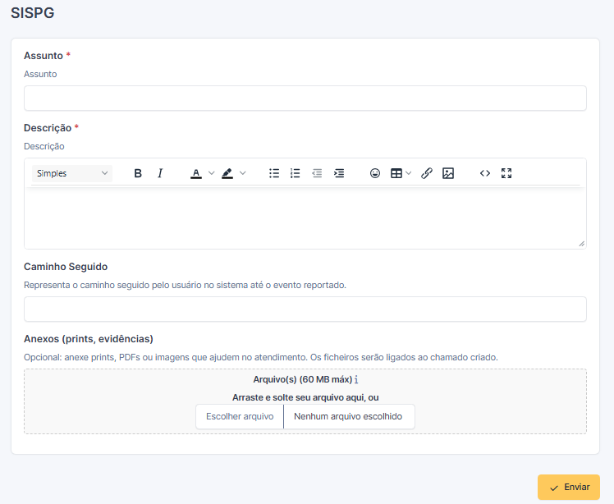Toggle fullscreen mode for the editor
614x504 pixels.
(x=506, y=173)
